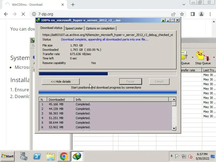This screenshot has height=162, width=216.
Task: Bookmark this page with the star icon
Action: (182, 14)
